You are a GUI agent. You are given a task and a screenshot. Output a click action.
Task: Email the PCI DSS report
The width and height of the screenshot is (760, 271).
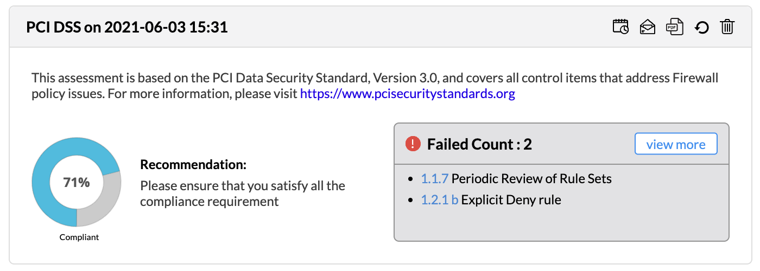click(648, 27)
